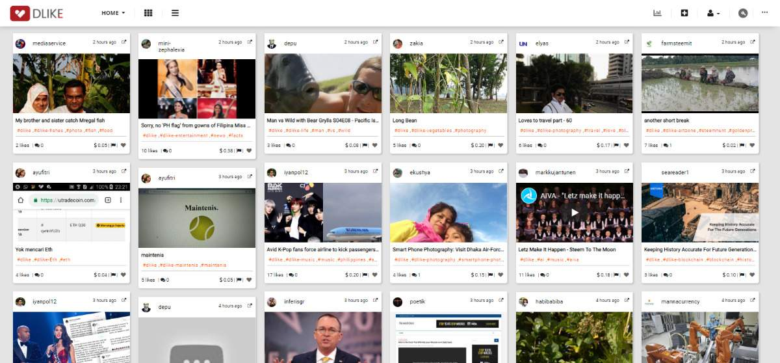Image resolution: width=780 pixels, height=363 pixels.
Task: Like the another short break post
Action: (x=752, y=146)
